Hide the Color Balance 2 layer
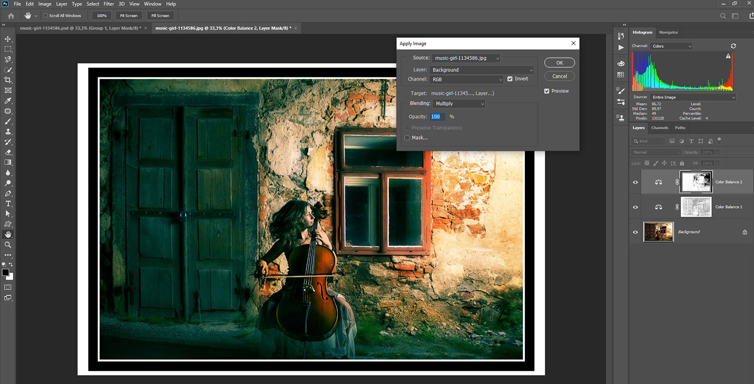 [635, 182]
